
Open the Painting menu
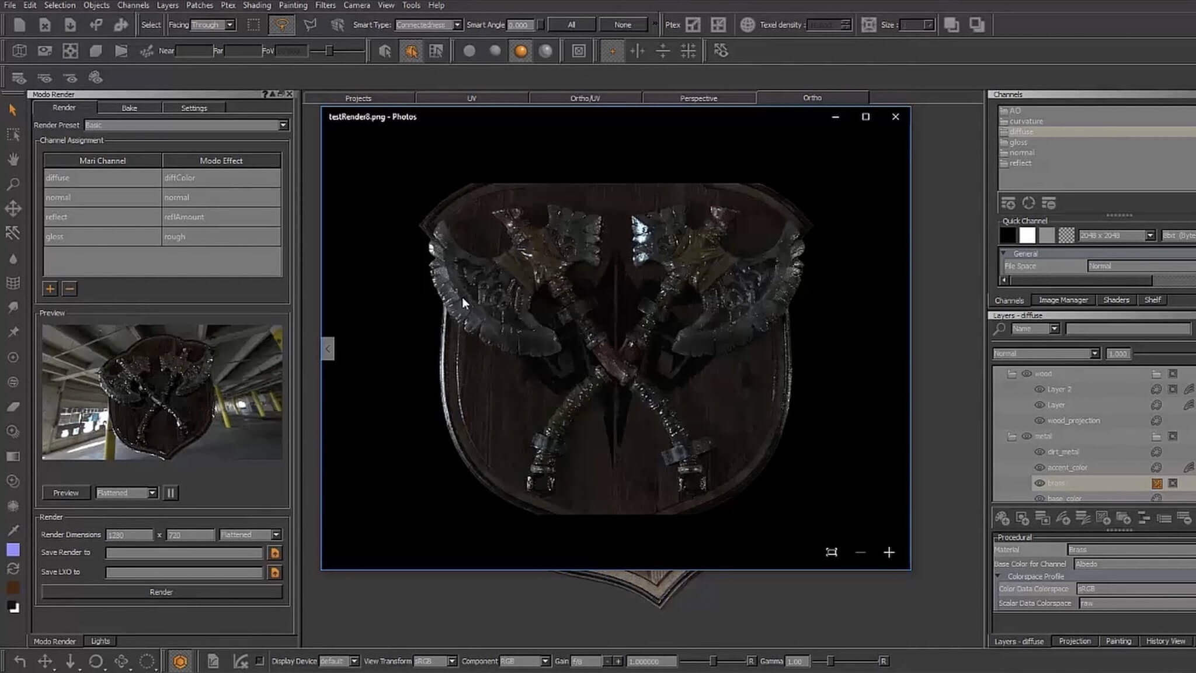tap(293, 5)
